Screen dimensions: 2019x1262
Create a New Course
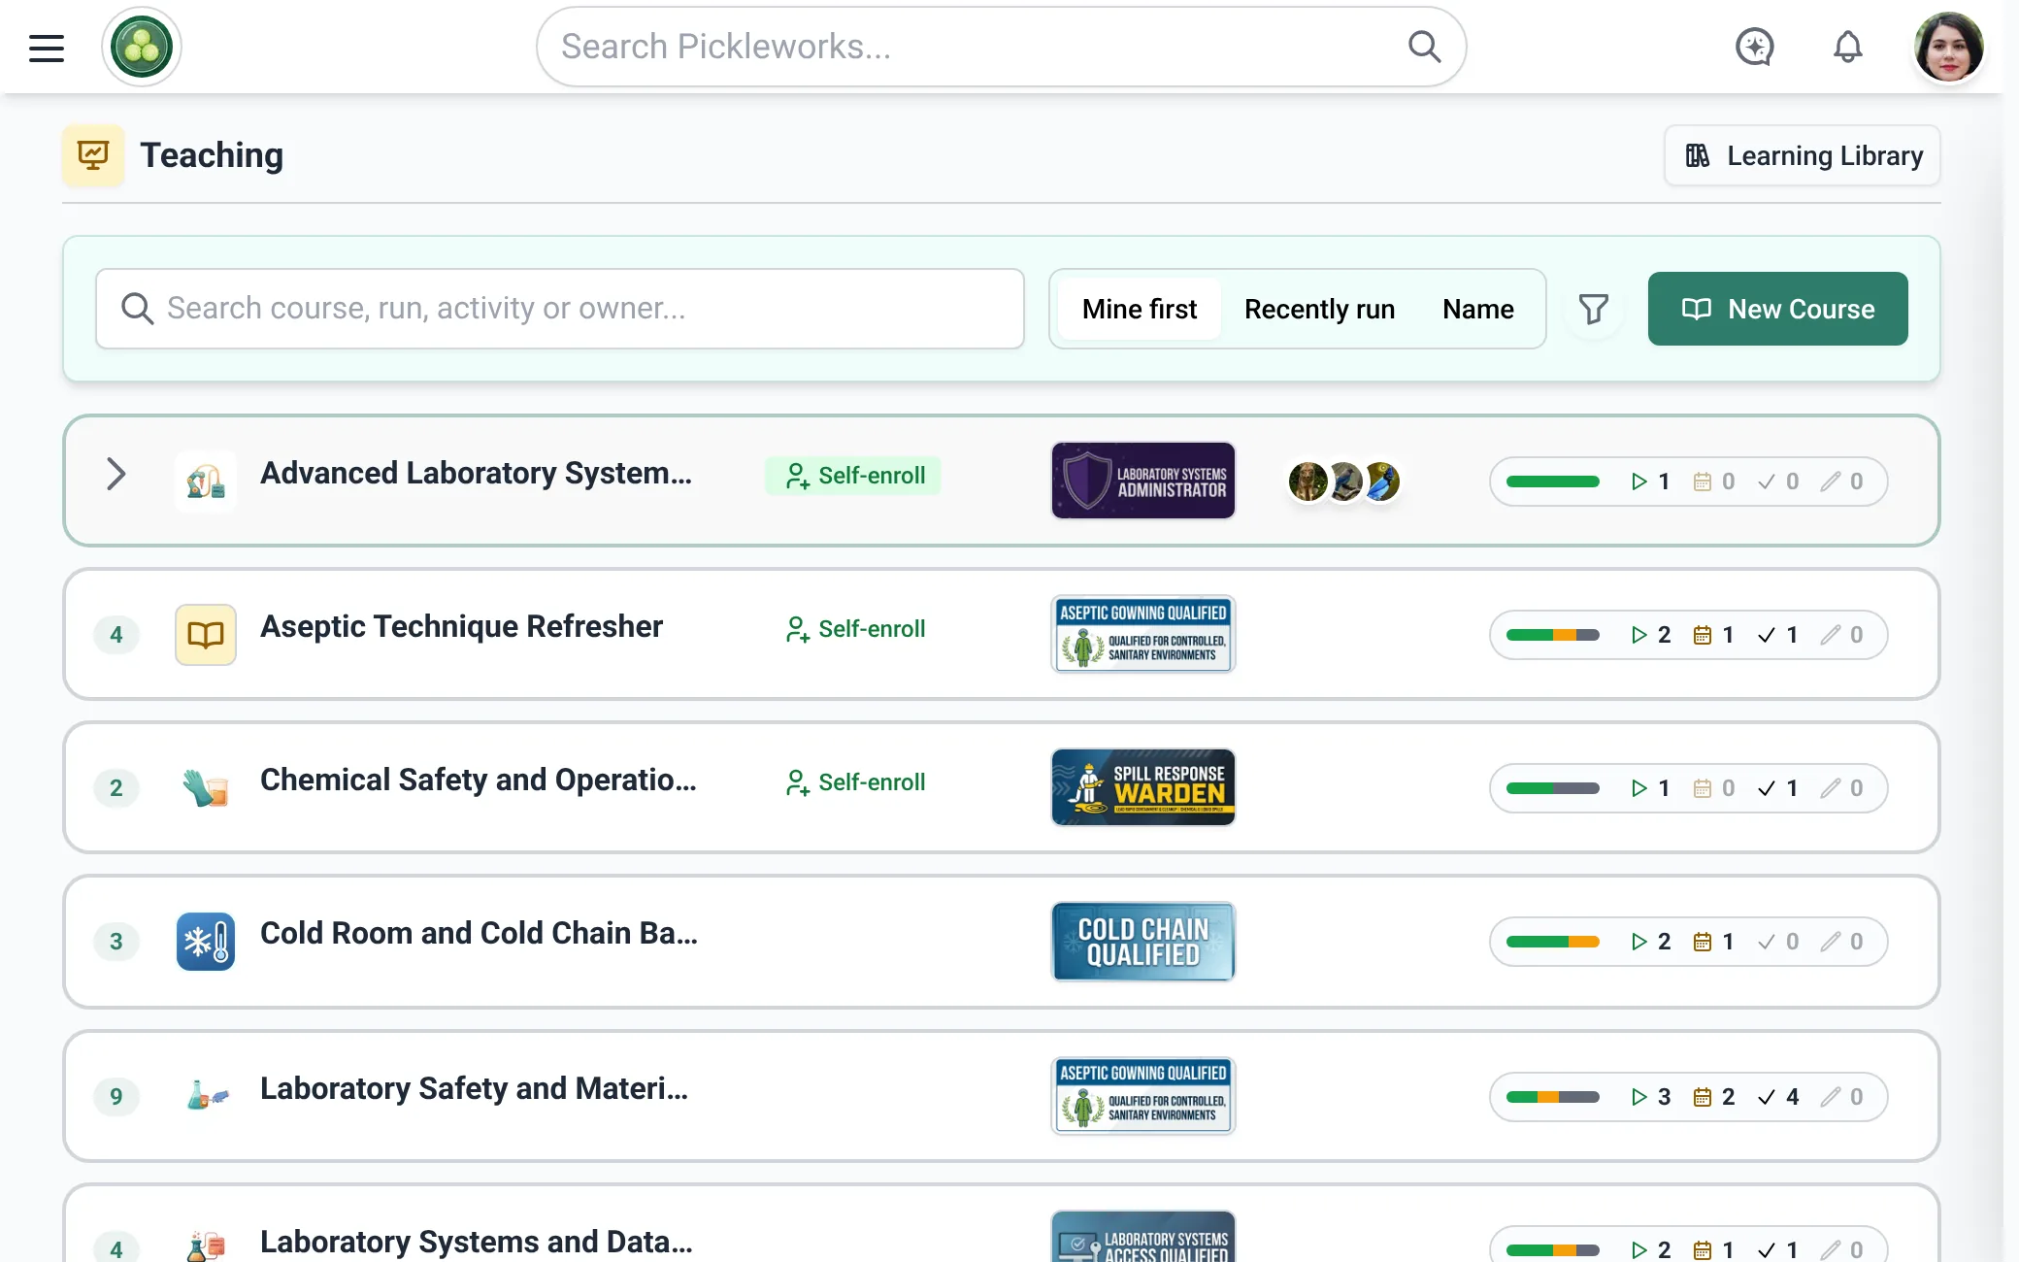coord(1777,309)
